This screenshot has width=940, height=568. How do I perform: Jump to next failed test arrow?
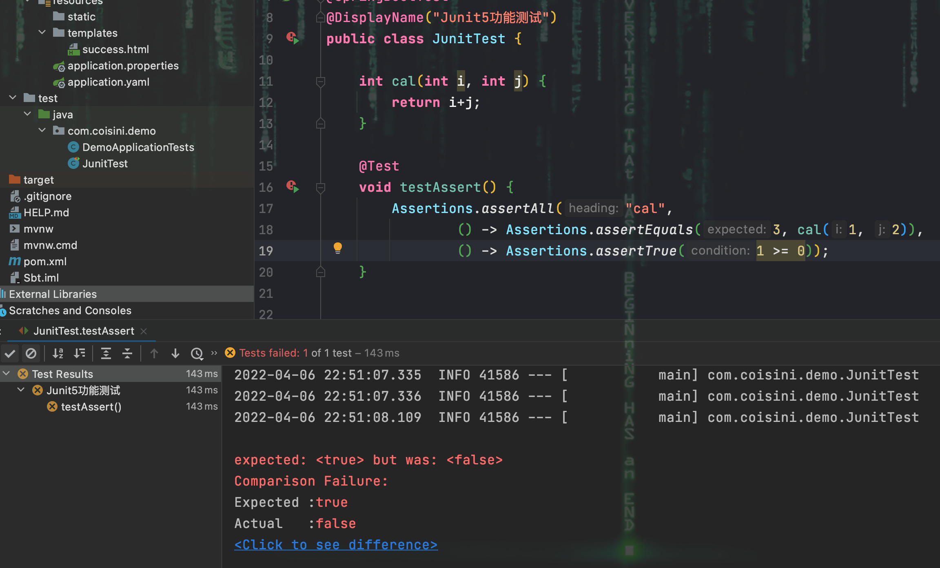click(x=175, y=353)
